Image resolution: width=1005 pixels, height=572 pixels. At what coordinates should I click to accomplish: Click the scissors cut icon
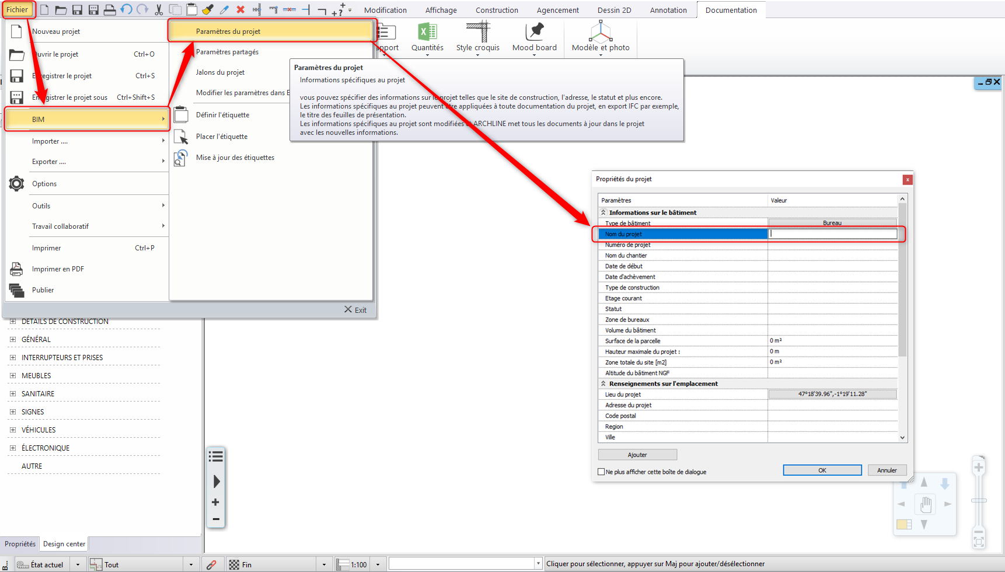click(159, 10)
